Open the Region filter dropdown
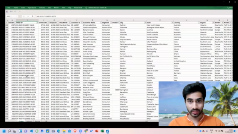 213,23
